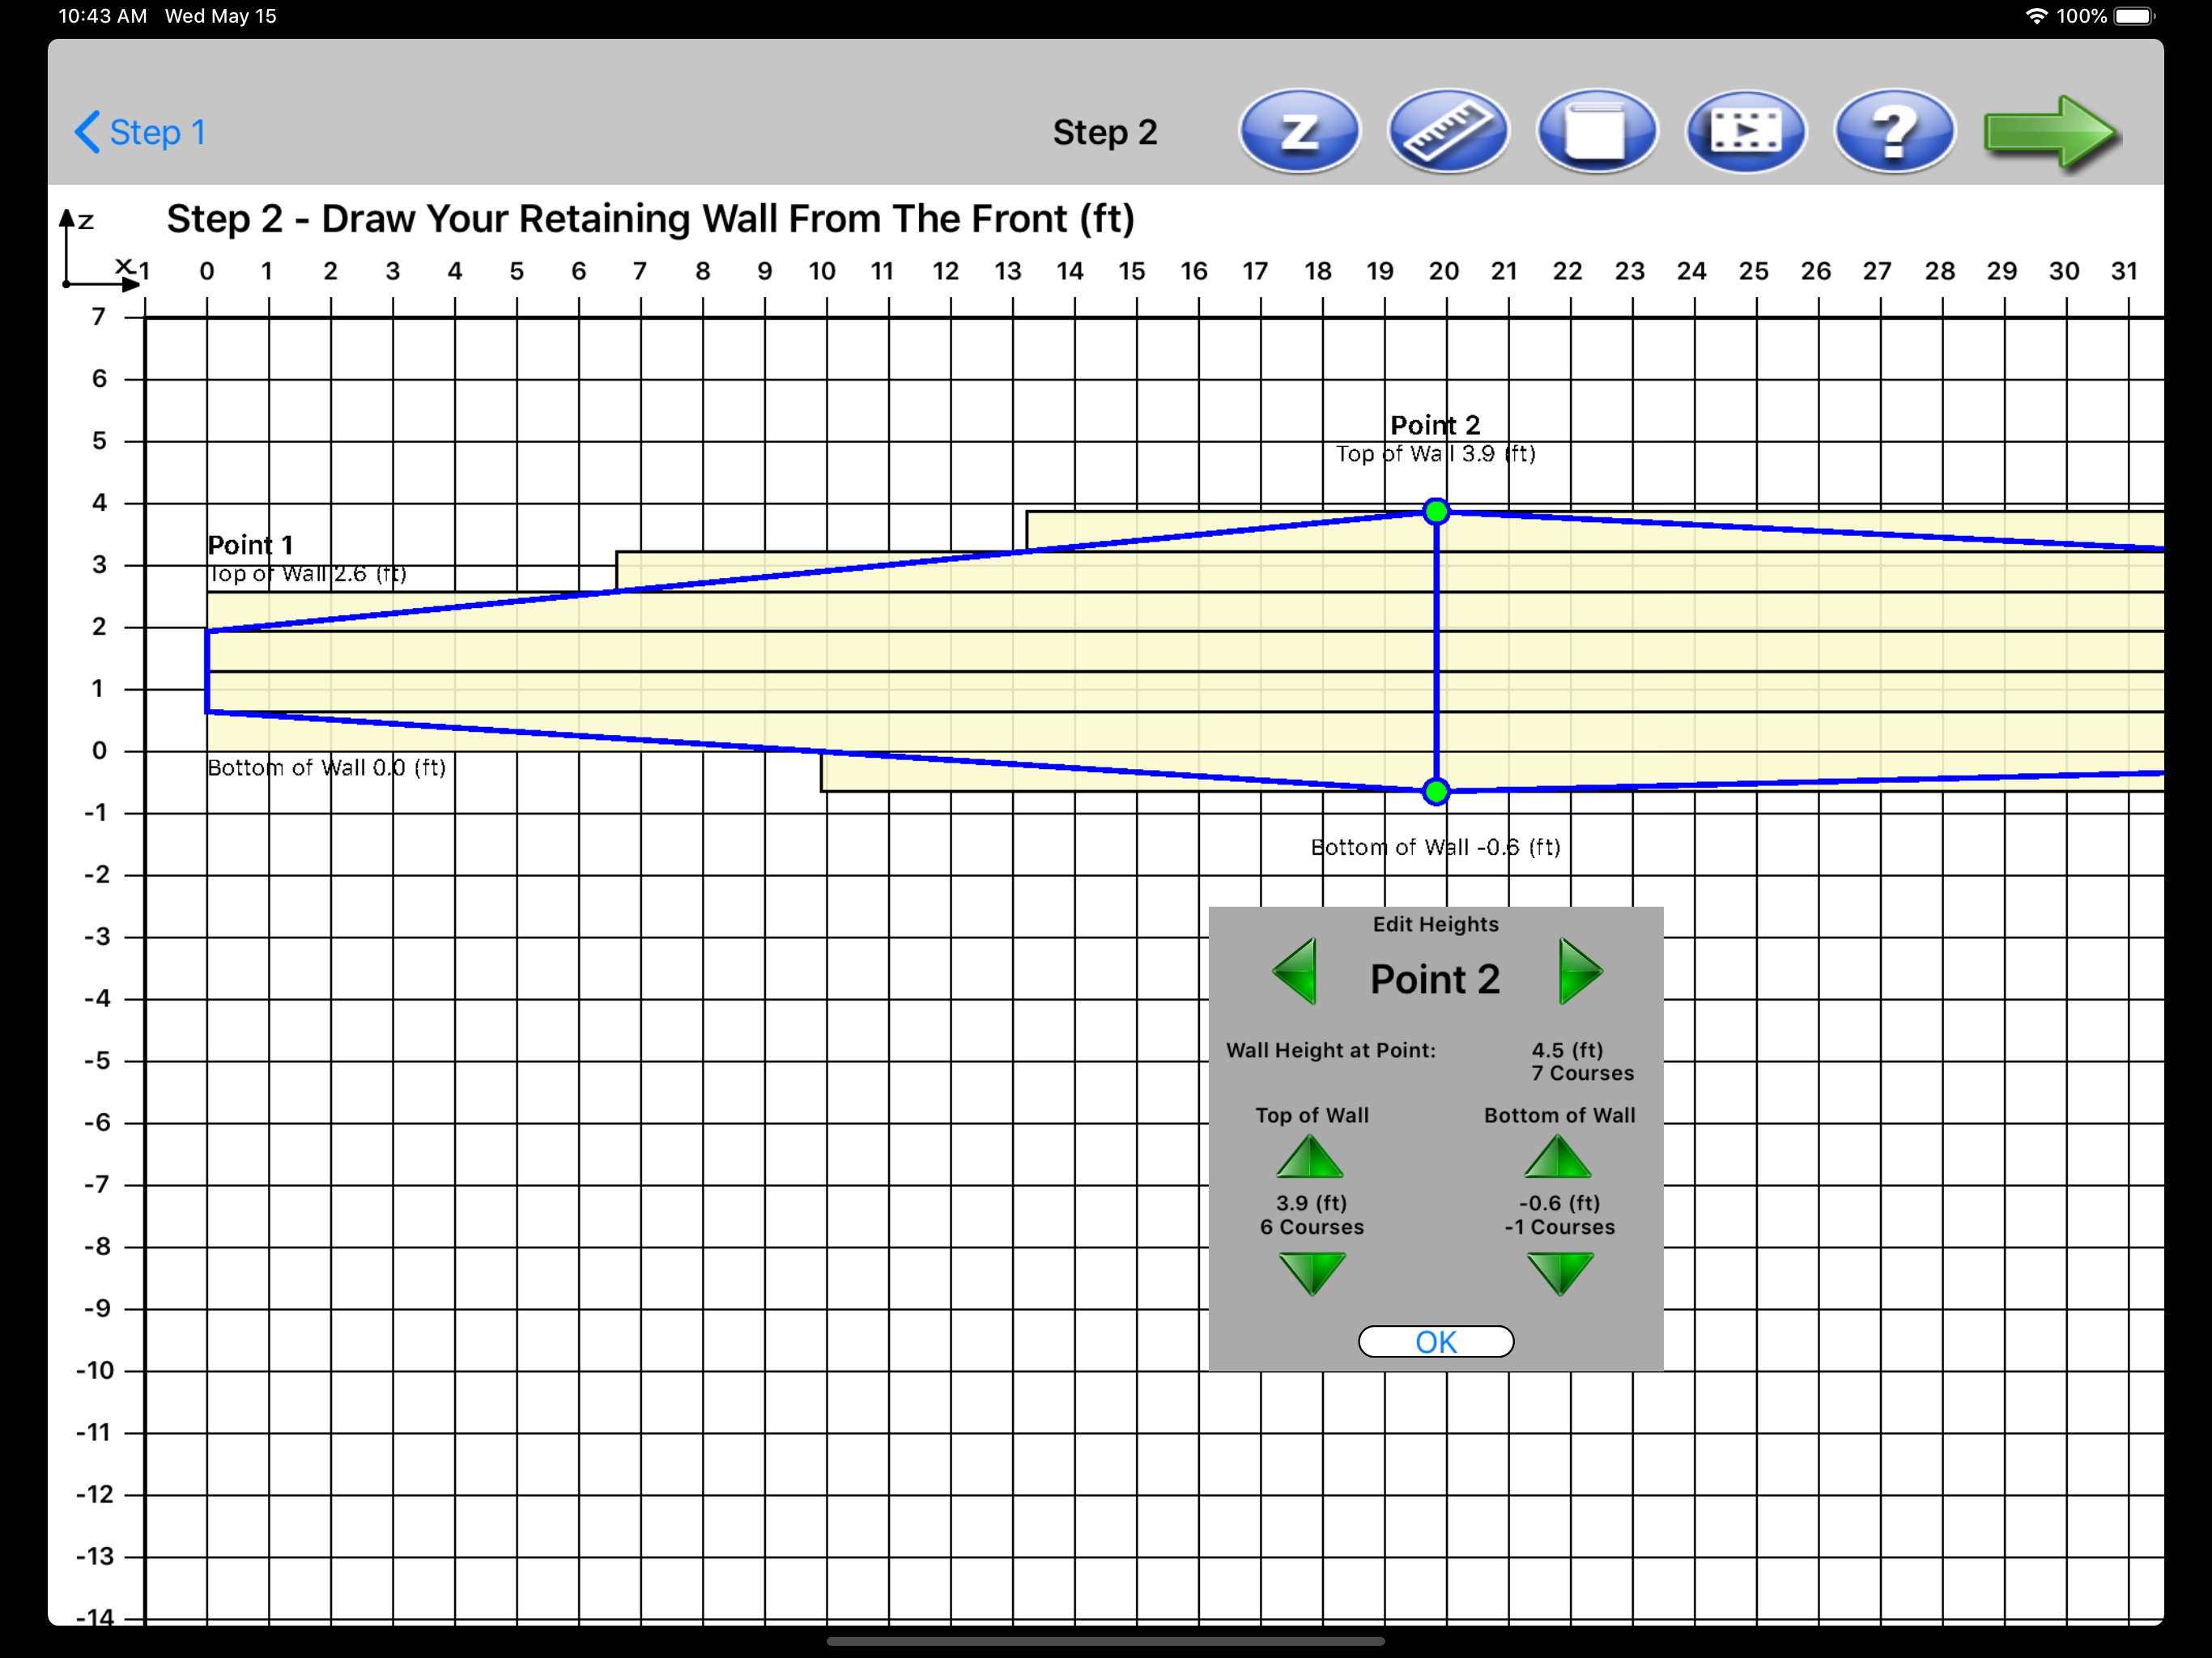
Task: Select Point 2 bottom green handle
Action: tap(1437, 792)
